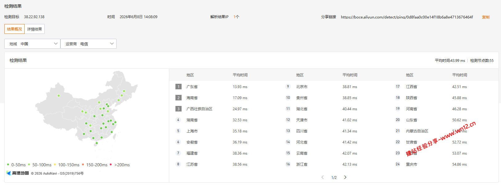
Task: Select the 陕西省 row name
Action: pos(412,98)
